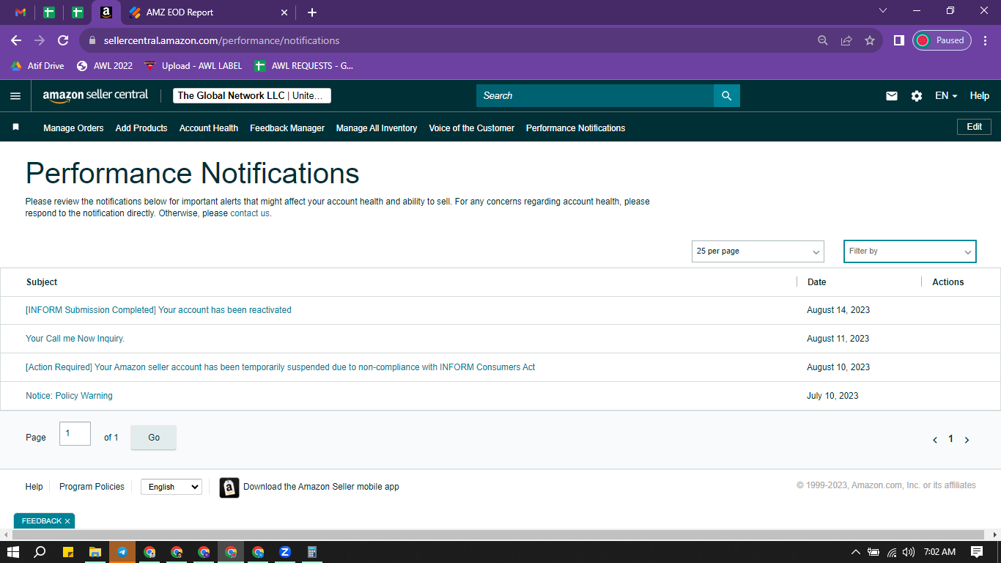Screen dimensions: 1001x563
Task: Go to the next page of notifications
Action: pyautogui.click(x=967, y=440)
